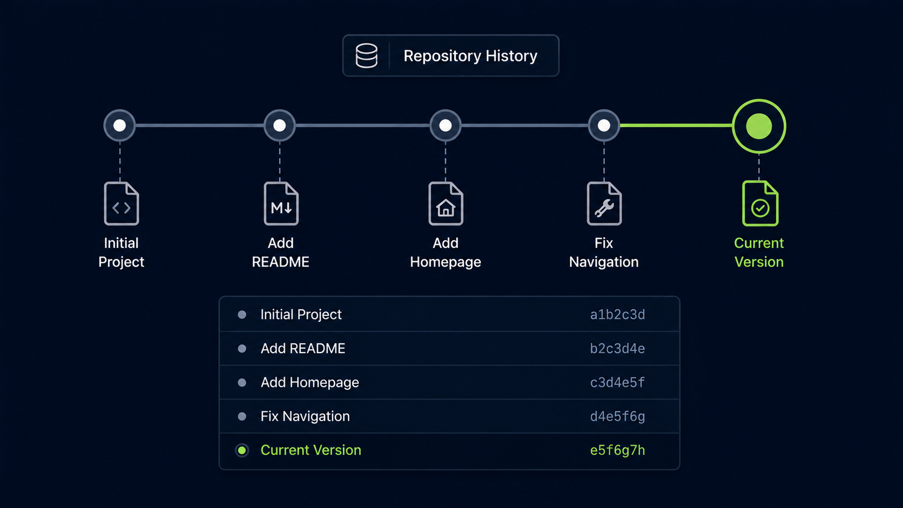
Task: Click commit hash d4e5f6g
Action: coord(617,417)
